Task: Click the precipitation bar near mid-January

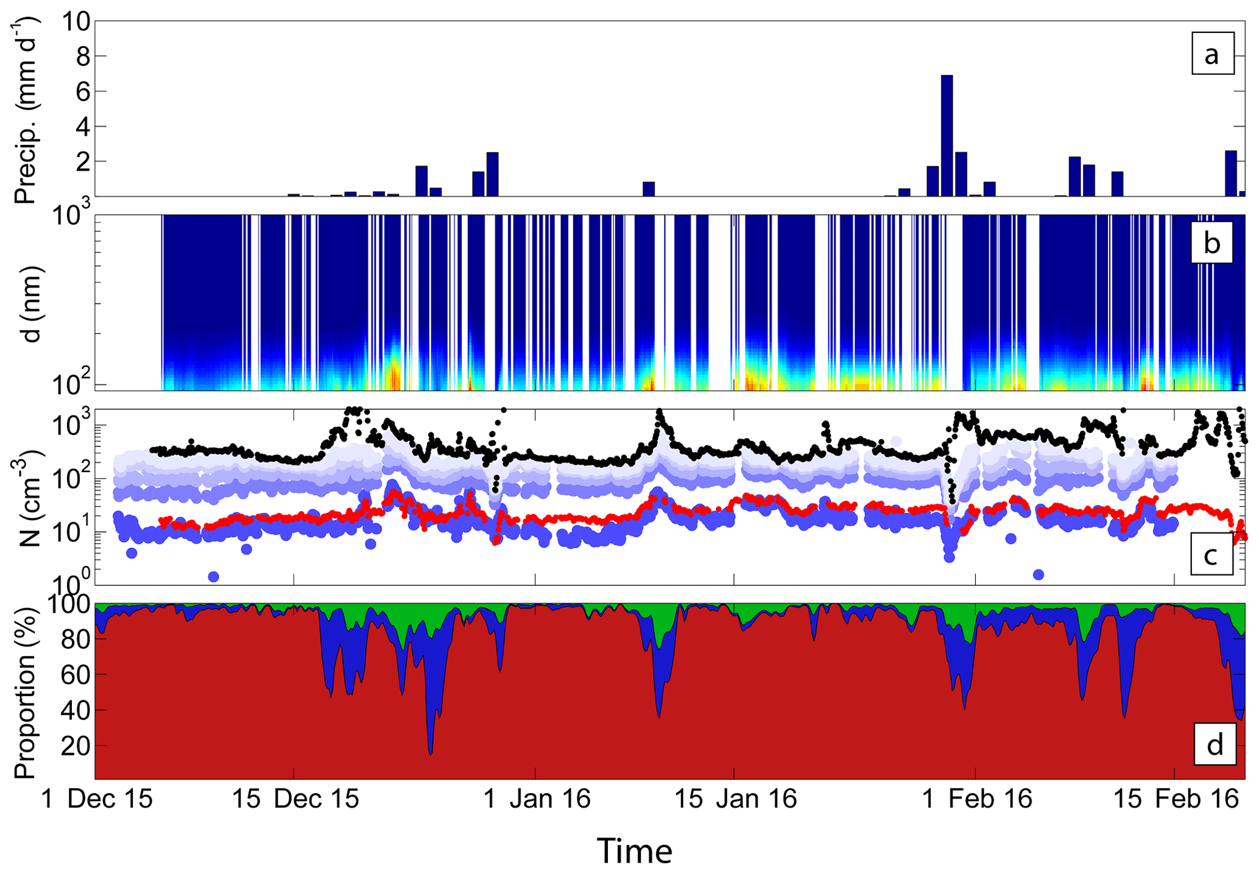Action: point(649,189)
